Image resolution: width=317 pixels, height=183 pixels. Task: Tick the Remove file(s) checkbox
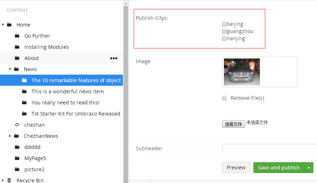coord(224,98)
